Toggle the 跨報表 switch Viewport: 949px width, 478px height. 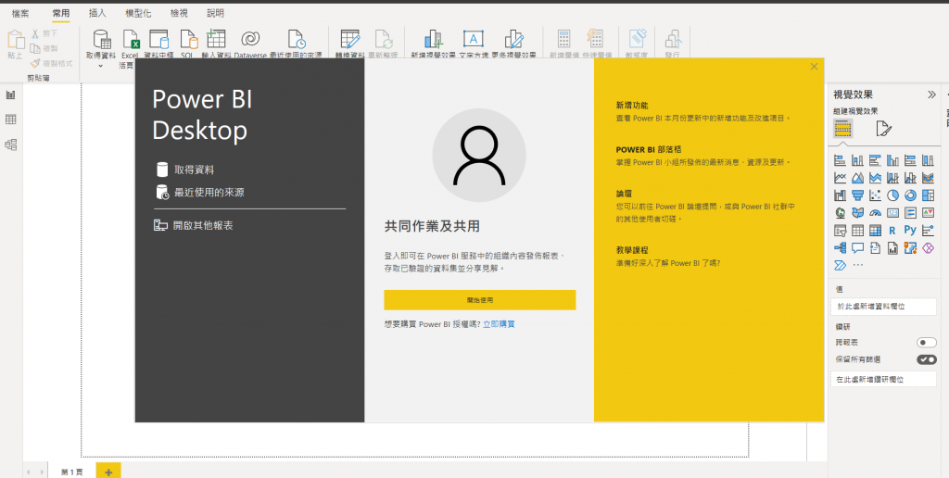click(927, 343)
